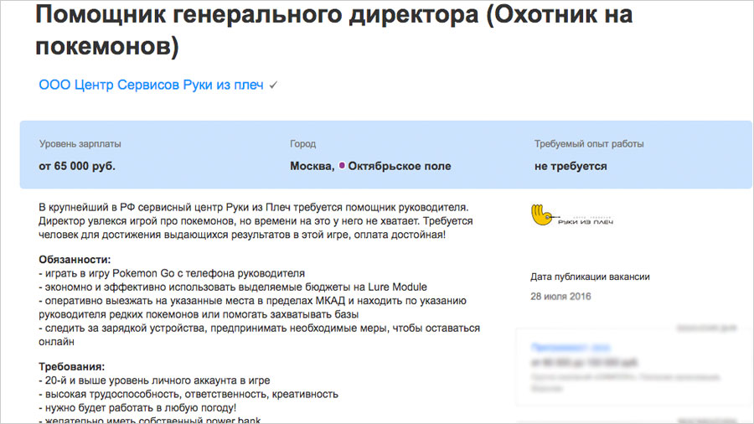The height and width of the screenshot is (424, 754).
Task: Open the ООО Центр Сервисов Руки из плеч company link
Action: pos(151,85)
